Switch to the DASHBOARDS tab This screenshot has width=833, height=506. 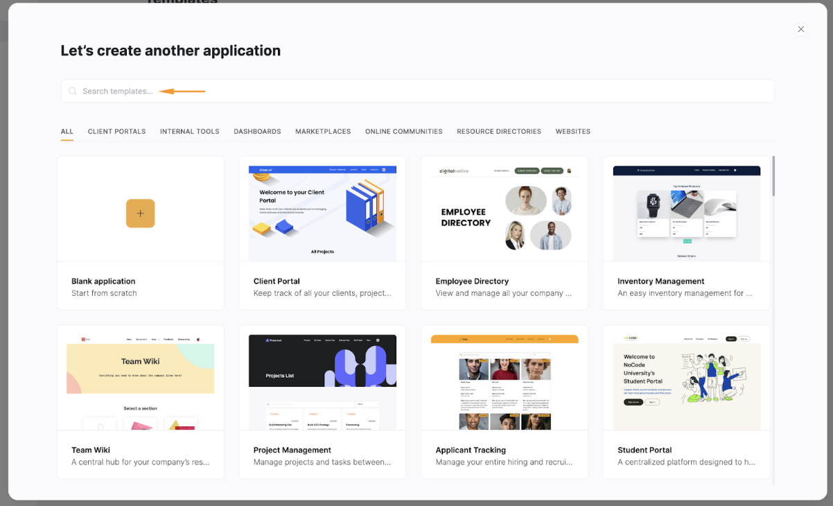coord(257,132)
